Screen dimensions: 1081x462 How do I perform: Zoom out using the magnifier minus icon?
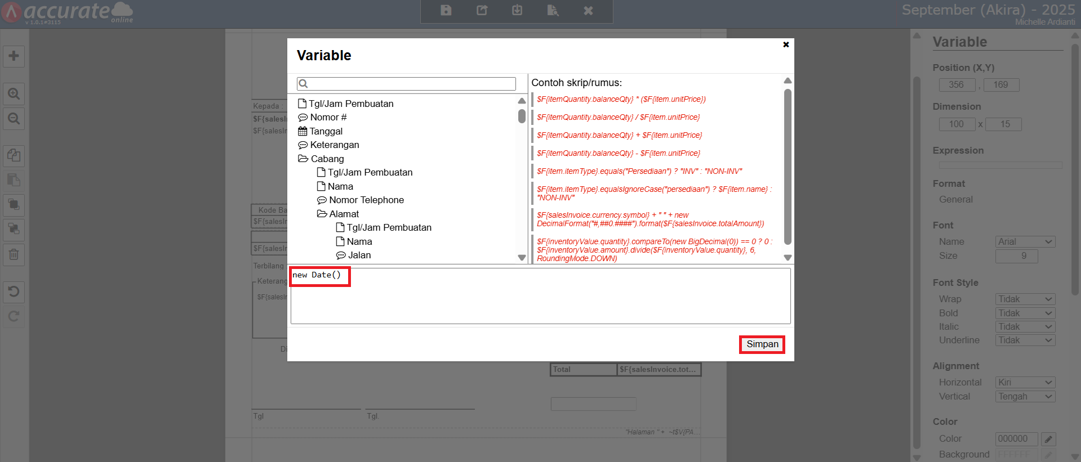[x=14, y=119]
